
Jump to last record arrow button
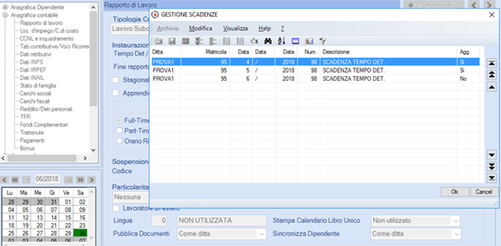click(x=491, y=178)
